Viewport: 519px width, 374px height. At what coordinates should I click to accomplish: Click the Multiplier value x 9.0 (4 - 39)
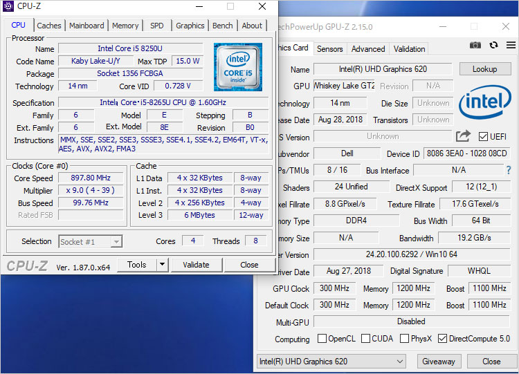[x=91, y=190]
